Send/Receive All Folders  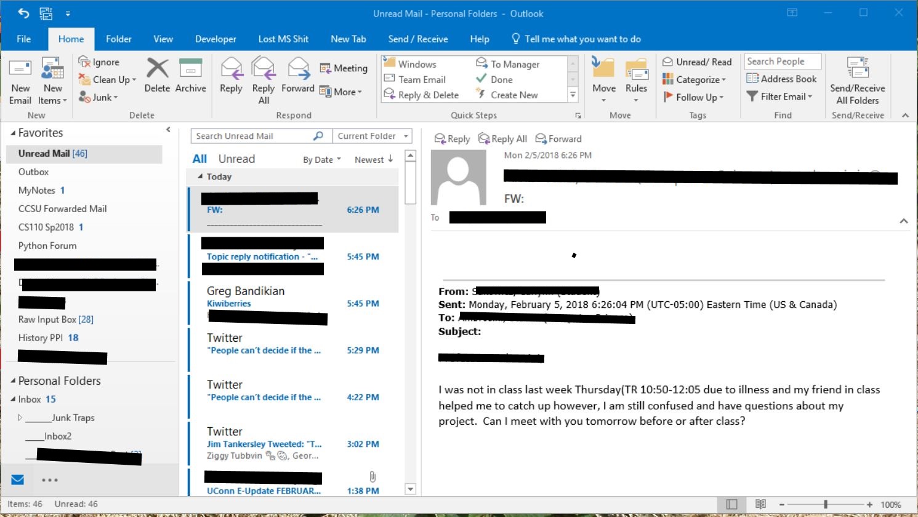[x=857, y=81]
